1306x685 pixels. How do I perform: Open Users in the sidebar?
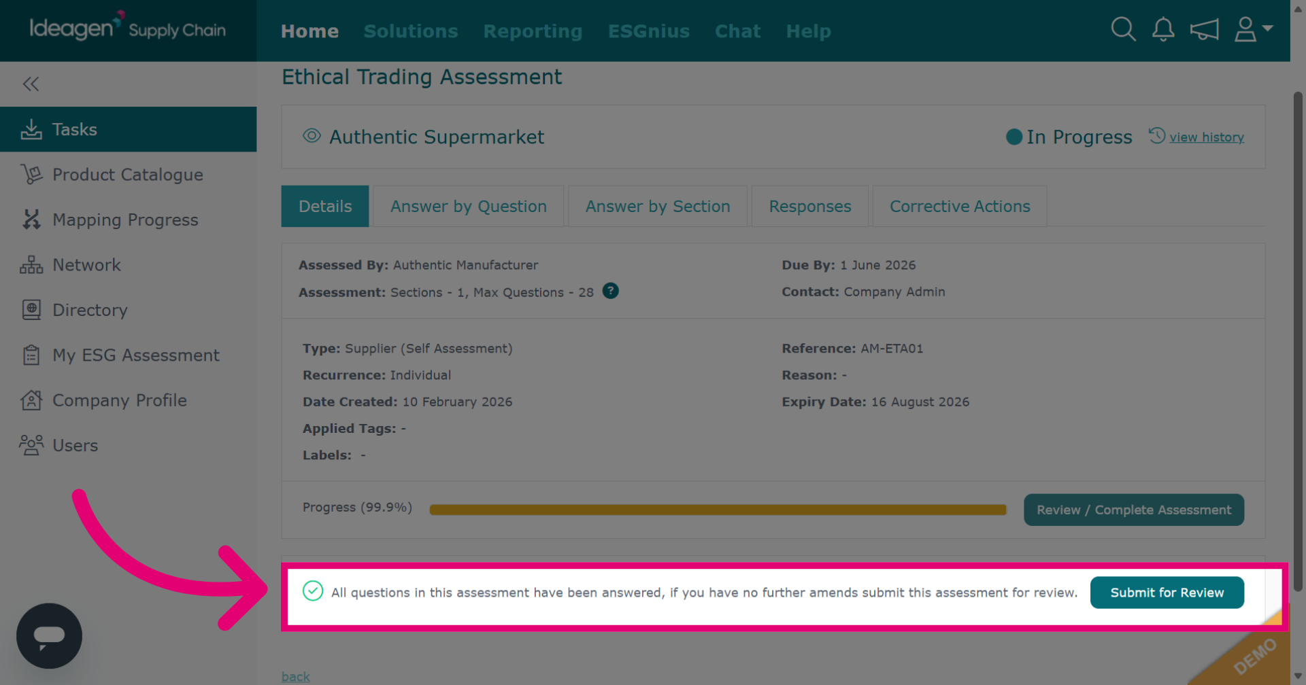[128, 445]
